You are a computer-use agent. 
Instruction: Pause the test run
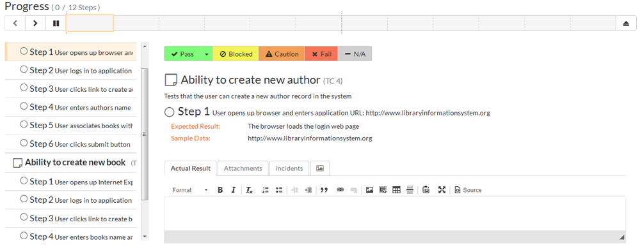pos(56,23)
